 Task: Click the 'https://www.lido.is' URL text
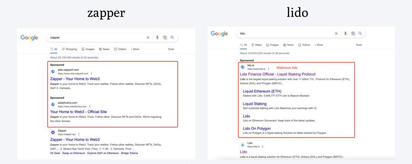pos(256,69)
